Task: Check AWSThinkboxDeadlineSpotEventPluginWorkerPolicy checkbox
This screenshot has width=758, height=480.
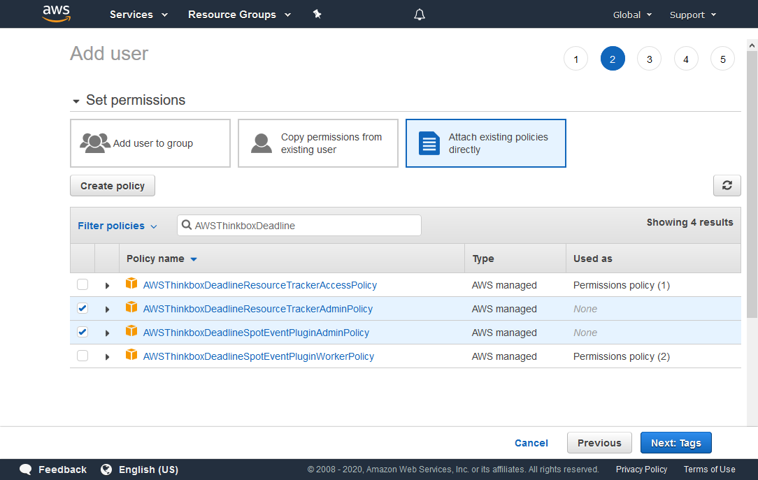Action: 83,356
